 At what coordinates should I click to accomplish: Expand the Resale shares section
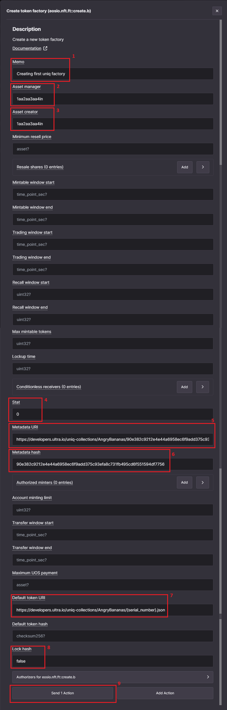tap(203, 167)
